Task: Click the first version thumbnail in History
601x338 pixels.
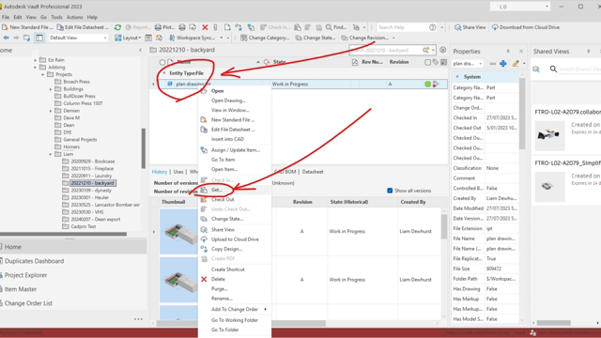Action: click(178, 232)
